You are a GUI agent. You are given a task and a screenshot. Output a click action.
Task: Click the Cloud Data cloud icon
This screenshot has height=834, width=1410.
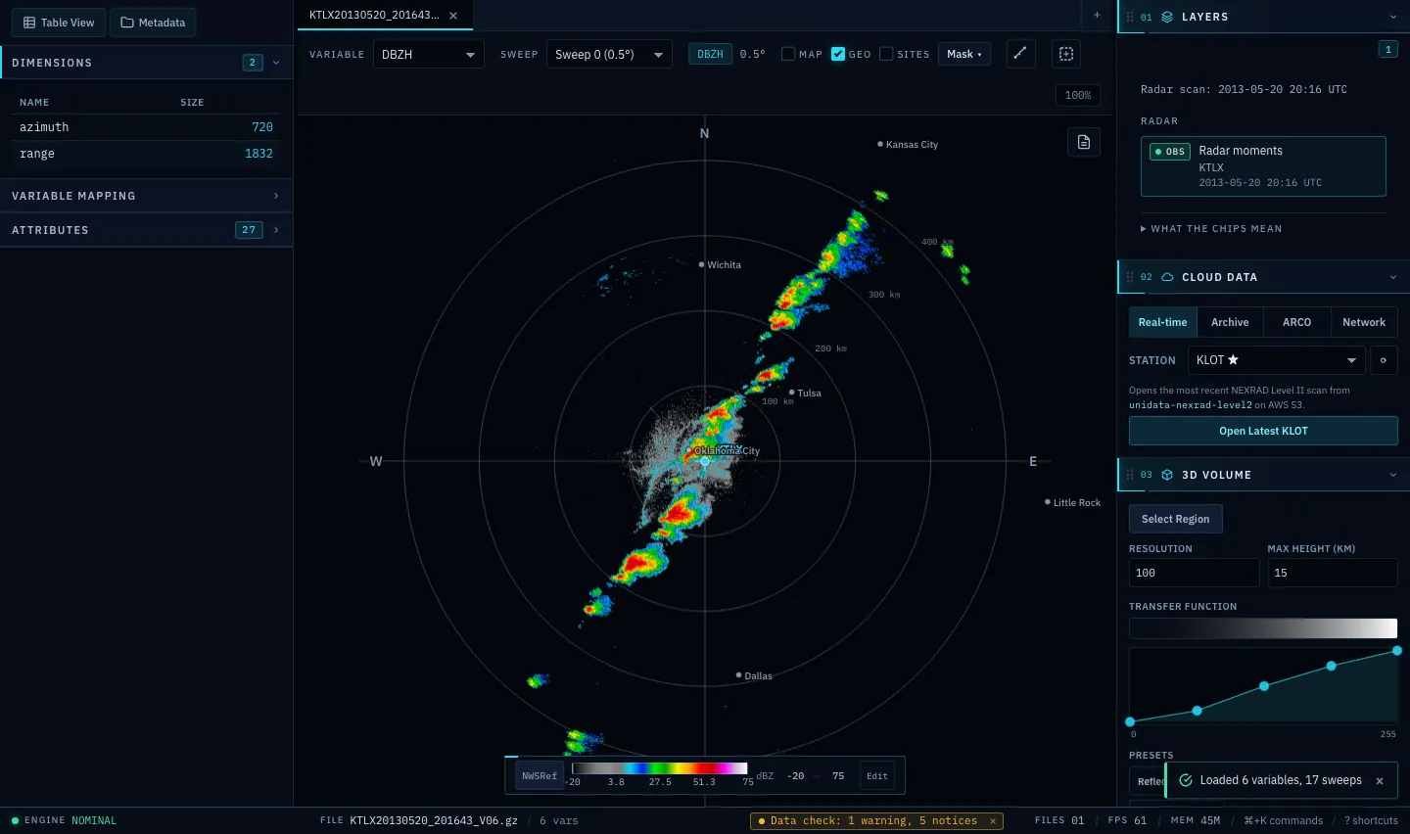point(1167,277)
